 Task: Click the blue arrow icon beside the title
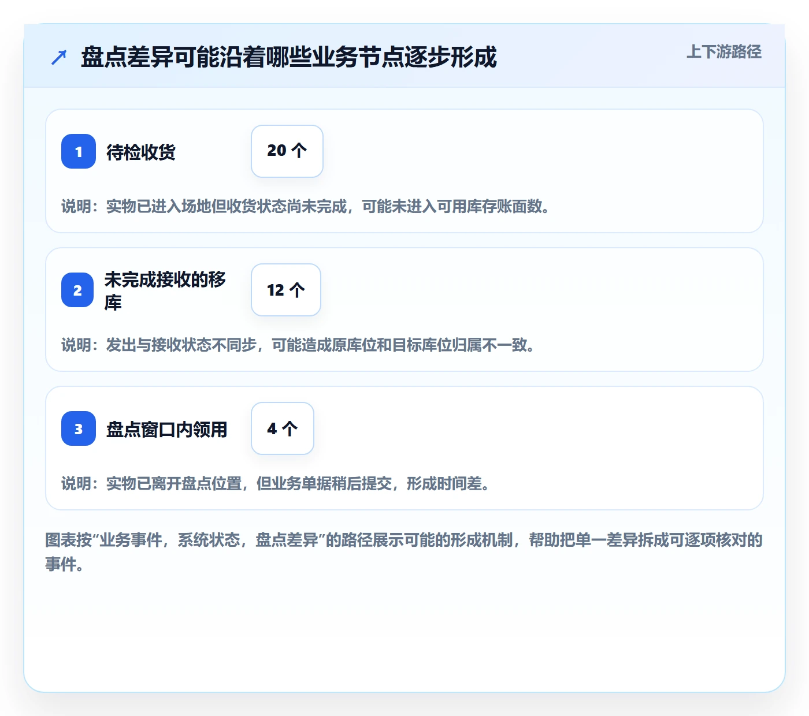59,57
